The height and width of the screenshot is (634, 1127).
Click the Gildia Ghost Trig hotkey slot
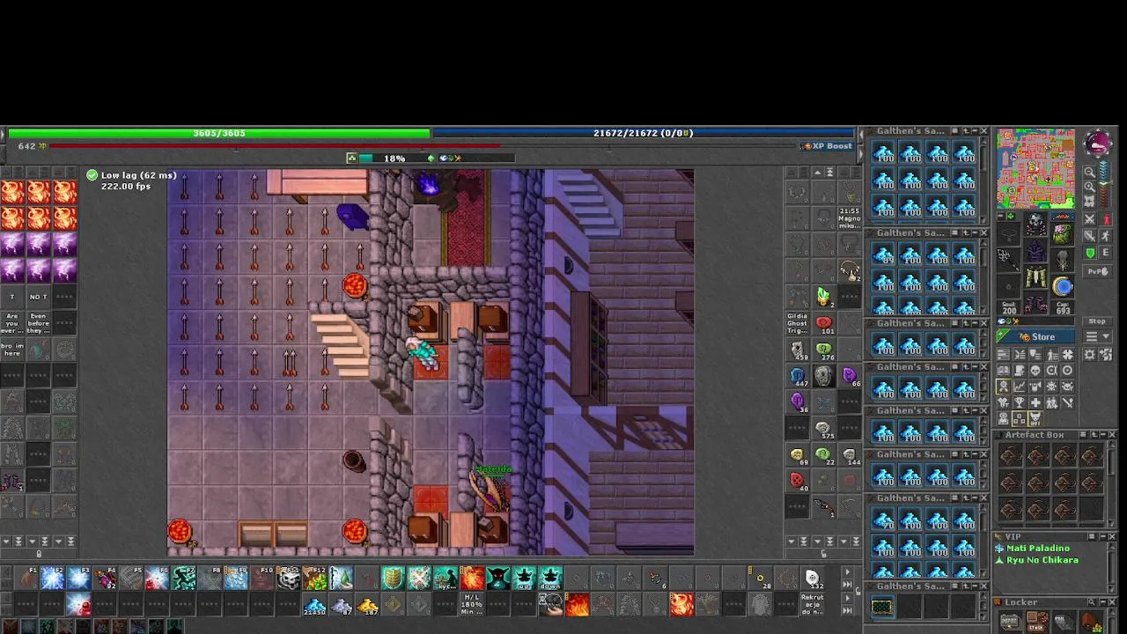[798, 323]
